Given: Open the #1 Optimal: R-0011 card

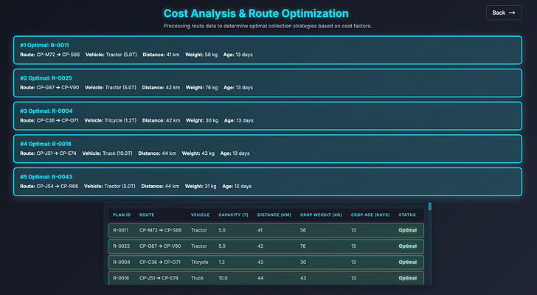Looking at the screenshot, I should pyautogui.click(x=268, y=50).
